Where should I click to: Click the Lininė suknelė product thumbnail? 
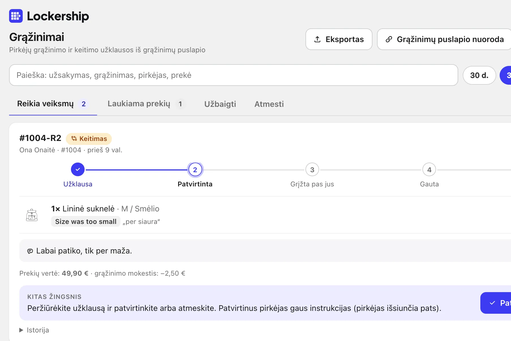(x=32, y=215)
